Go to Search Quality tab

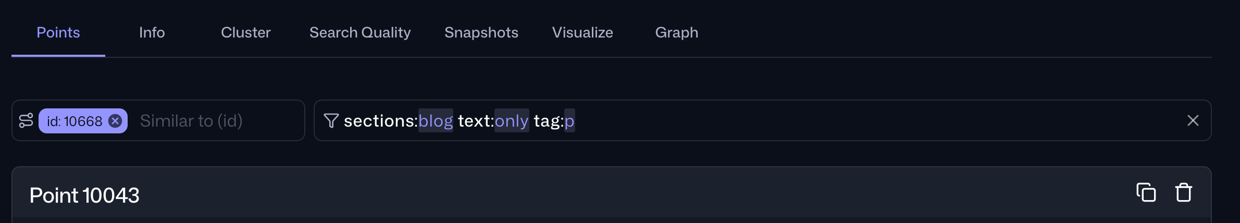(360, 32)
